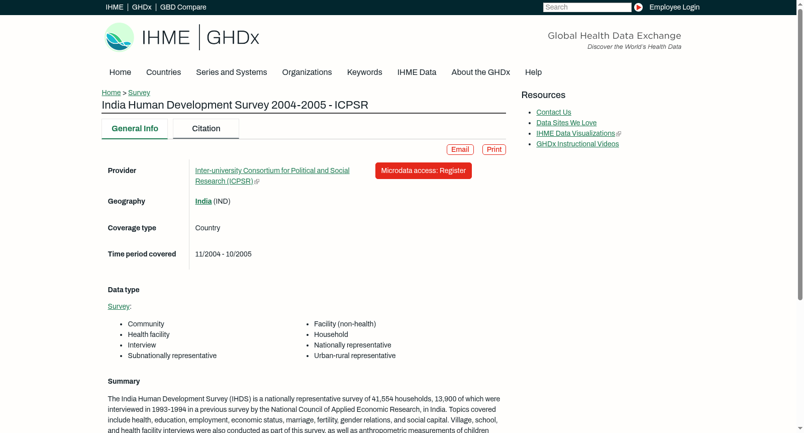Viewport: 804px width, 433px height.
Task: Click the page title India Human Development Survey
Action: point(235,105)
